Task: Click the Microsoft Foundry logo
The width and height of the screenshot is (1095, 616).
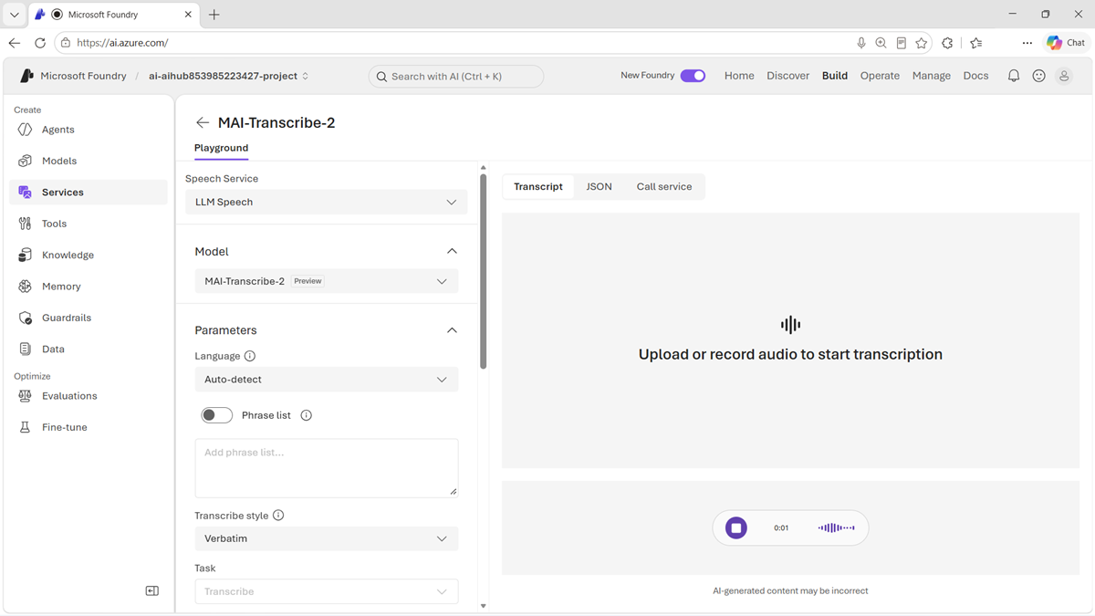Action: point(26,76)
